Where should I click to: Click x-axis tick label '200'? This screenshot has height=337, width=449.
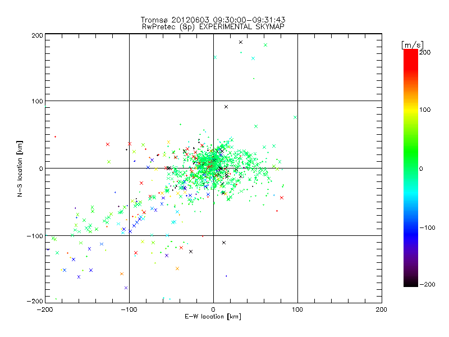pyautogui.click(x=382, y=310)
